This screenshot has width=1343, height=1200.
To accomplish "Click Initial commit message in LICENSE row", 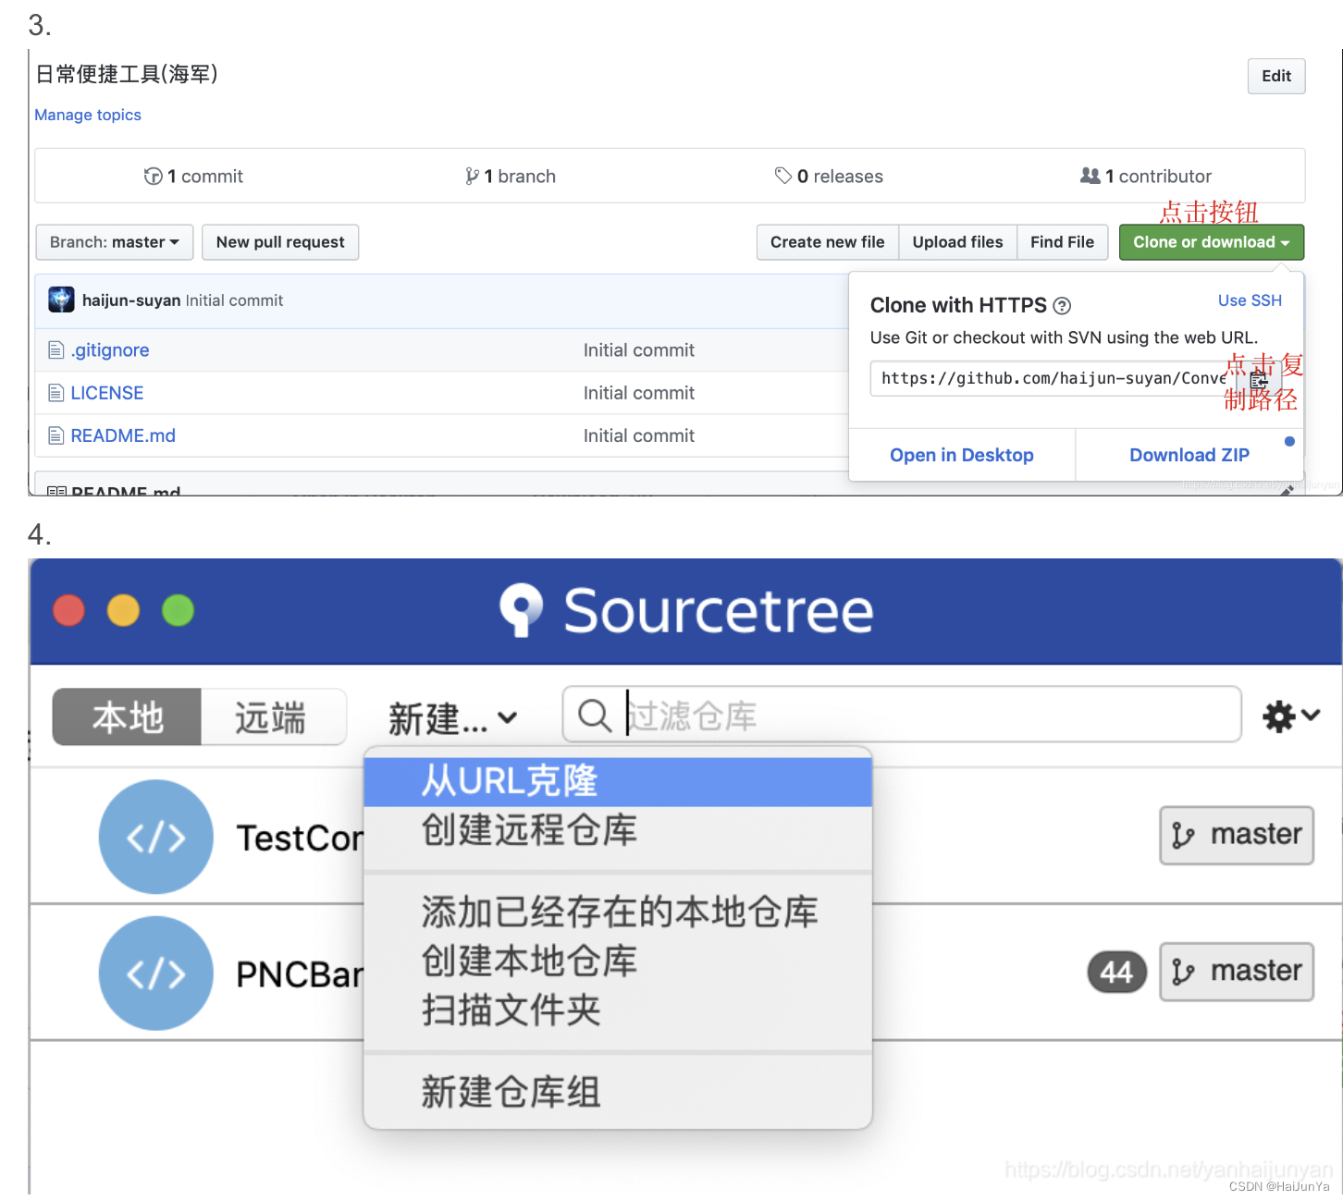I will click(x=639, y=393).
